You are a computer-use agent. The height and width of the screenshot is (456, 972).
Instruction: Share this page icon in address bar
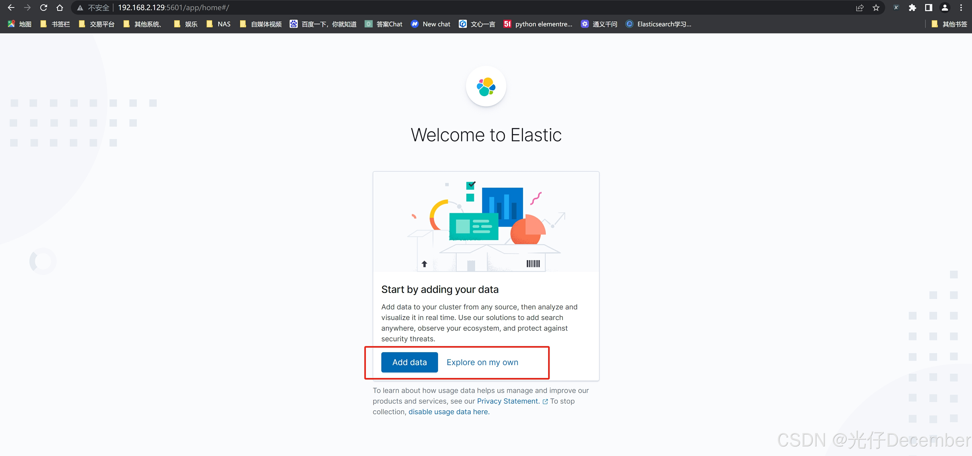pyautogui.click(x=860, y=8)
